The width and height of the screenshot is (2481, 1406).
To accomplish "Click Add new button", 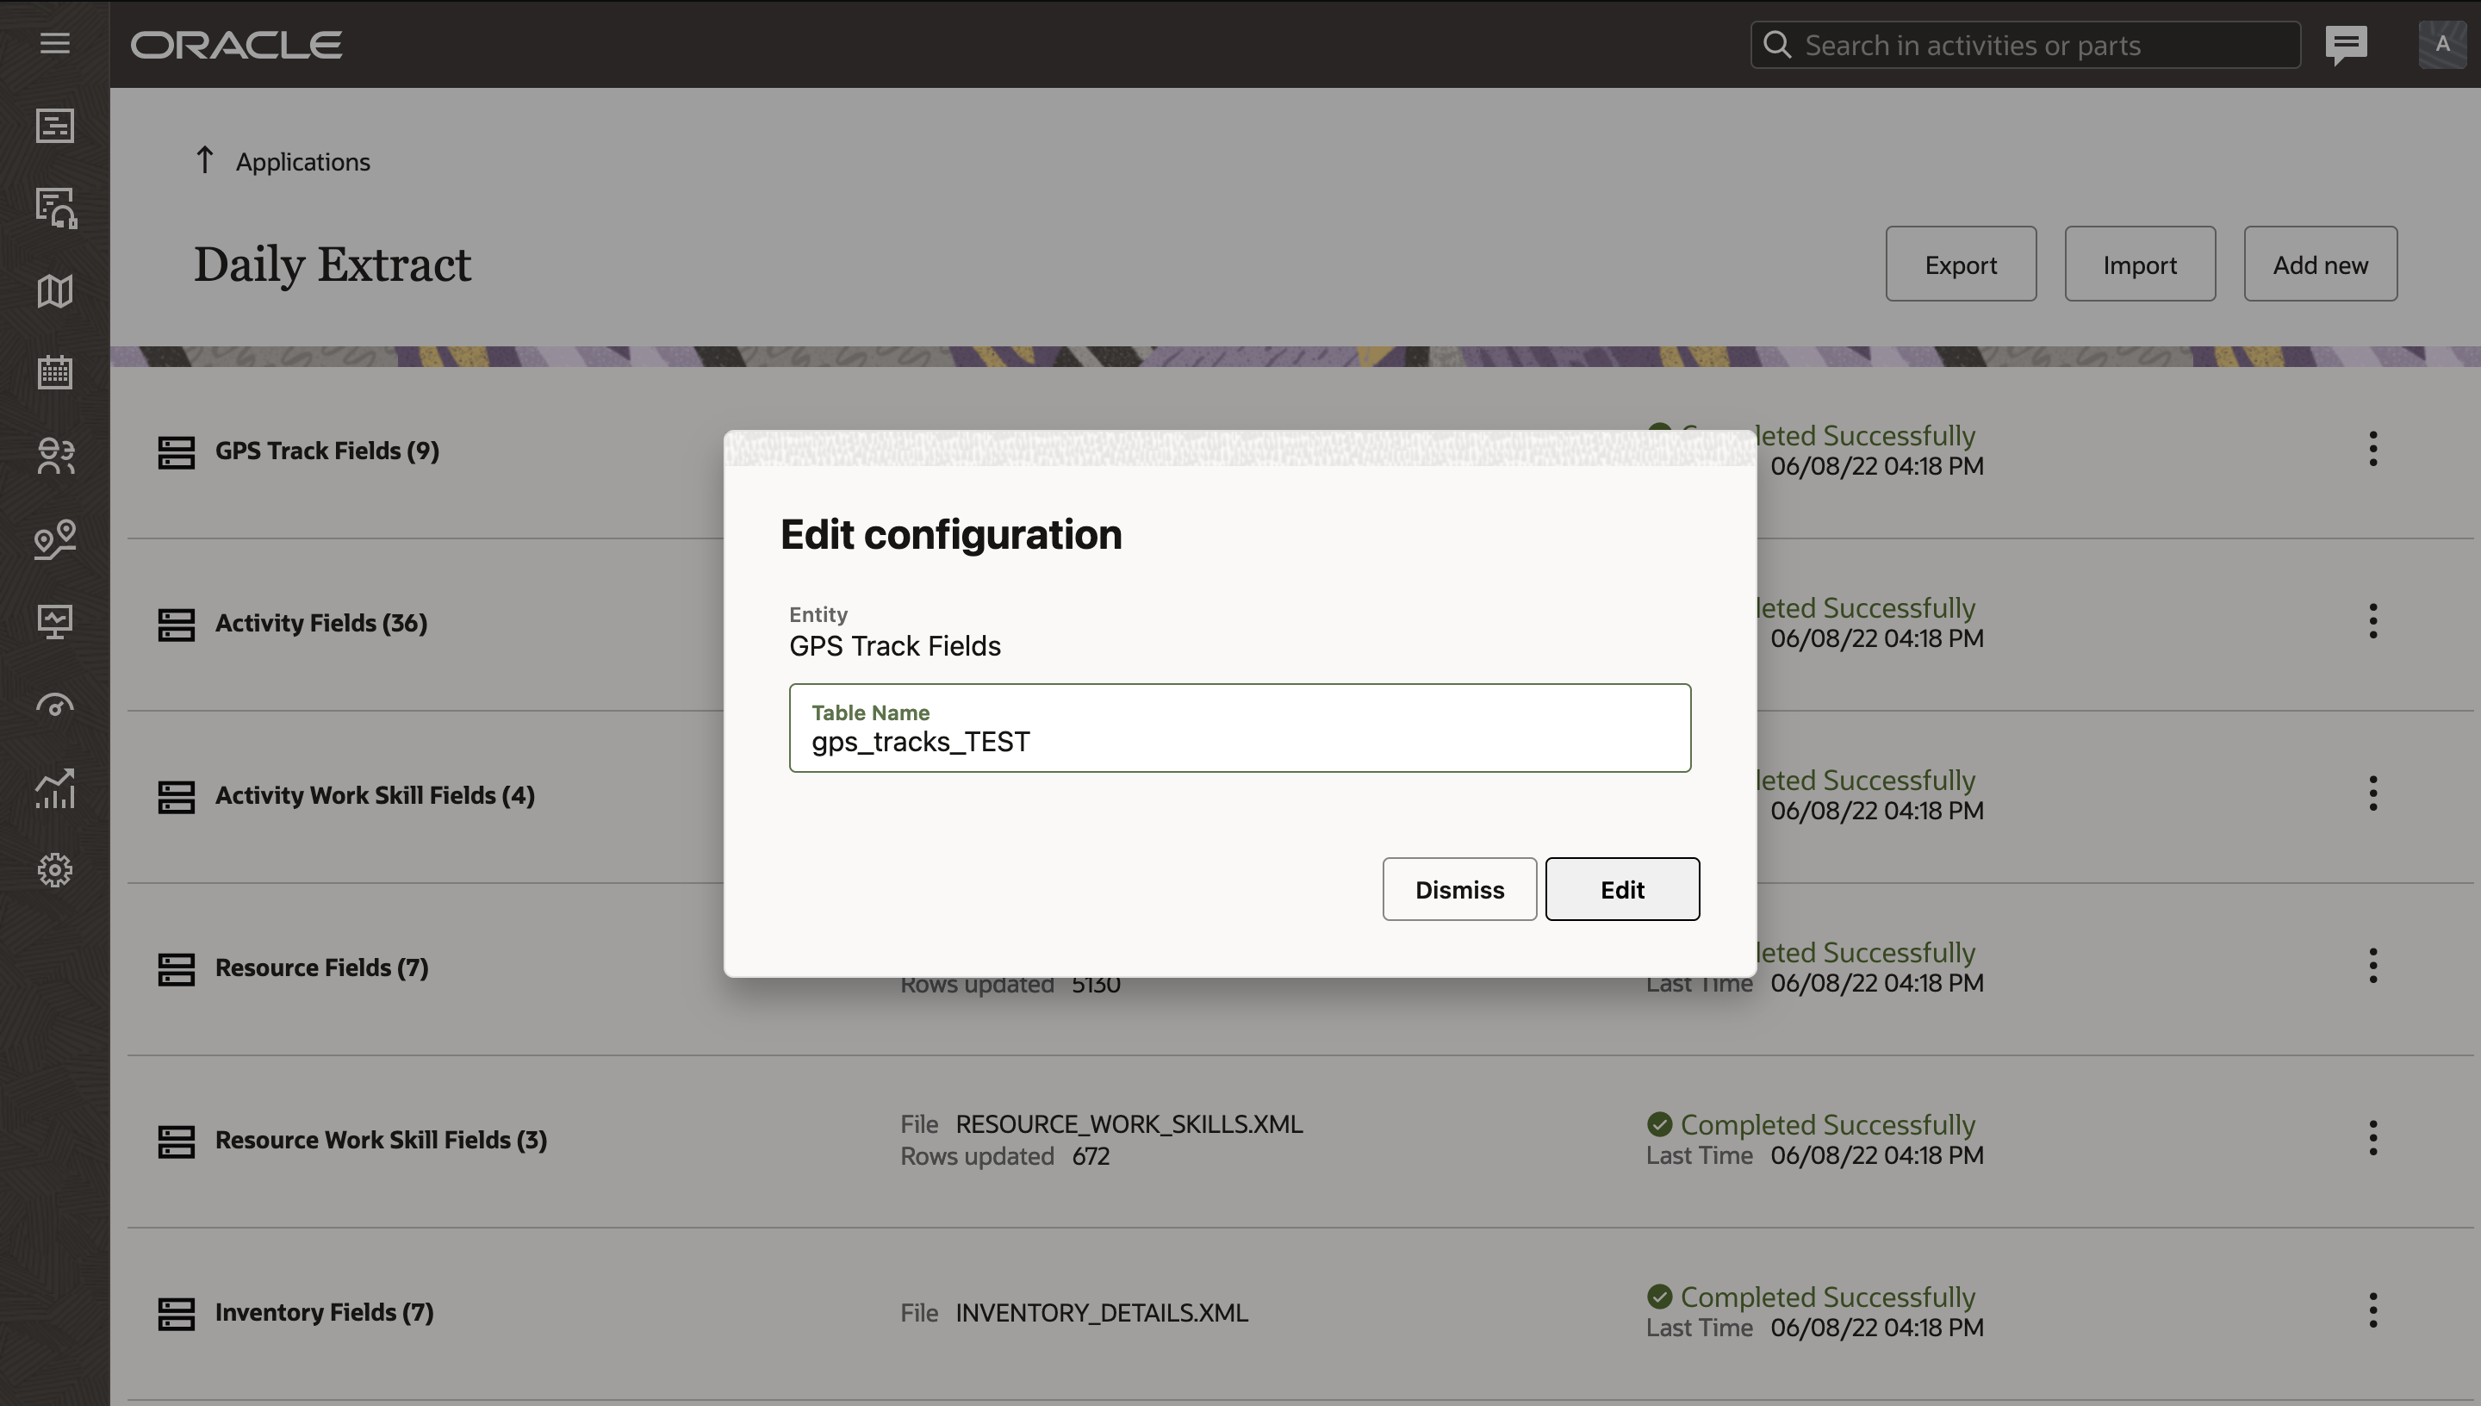I will (x=2320, y=264).
